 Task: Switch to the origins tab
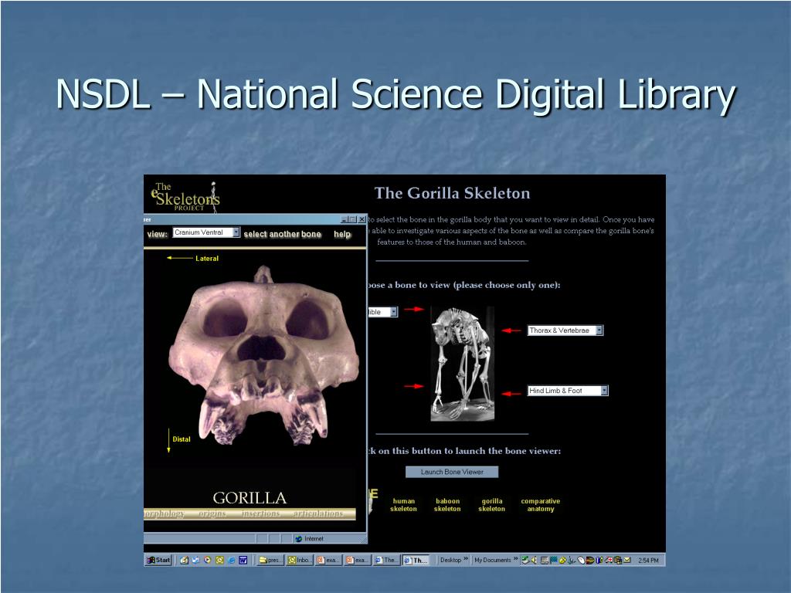(x=212, y=513)
